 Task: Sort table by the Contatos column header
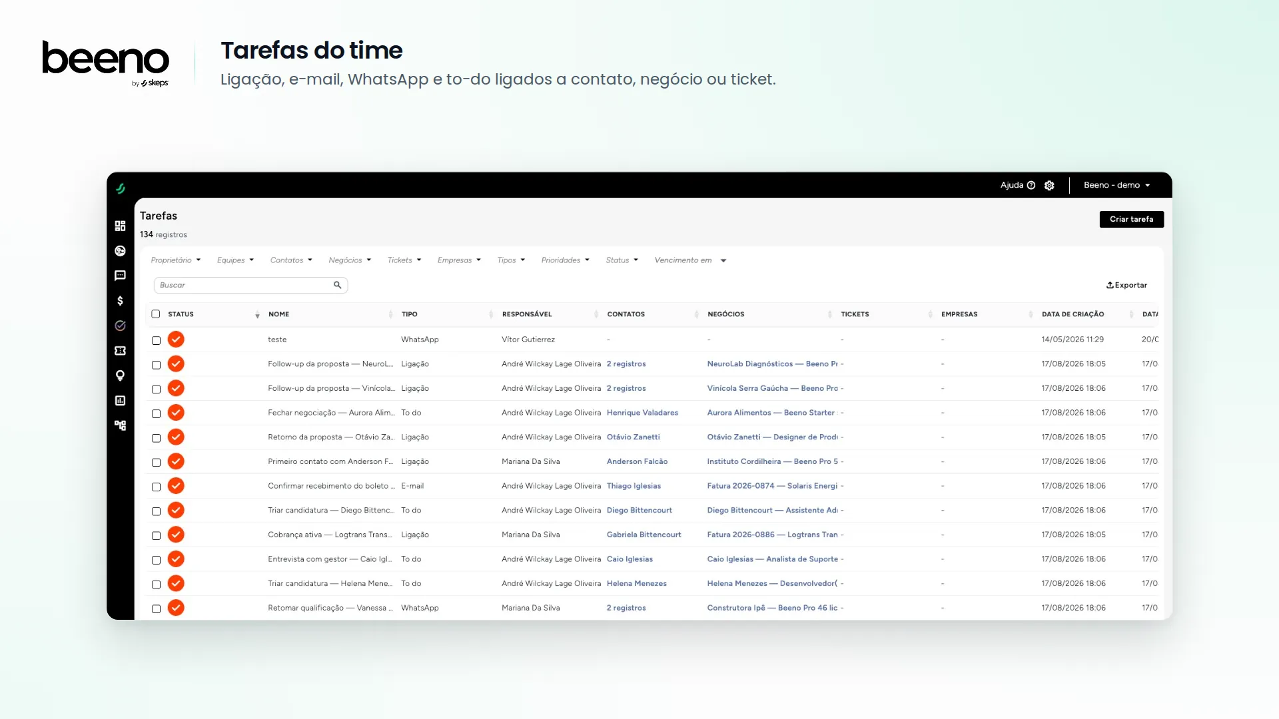[x=626, y=314]
